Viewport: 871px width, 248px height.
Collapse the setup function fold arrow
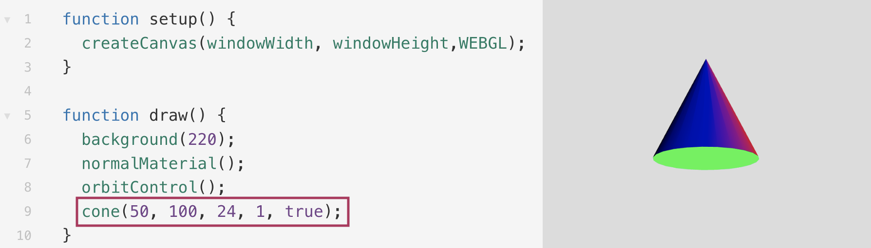coord(7,20)
